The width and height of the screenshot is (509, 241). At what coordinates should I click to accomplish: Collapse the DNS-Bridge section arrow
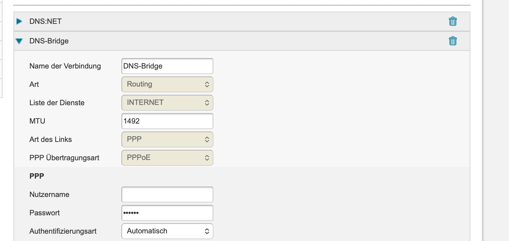pos(19,41)
